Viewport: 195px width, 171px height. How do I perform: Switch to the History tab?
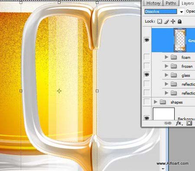coord(153,3)
